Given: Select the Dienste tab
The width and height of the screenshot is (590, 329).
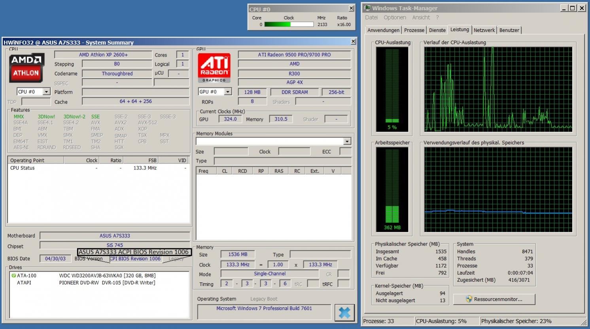Looking at the screenshot, I should click(x=437, y=30).
